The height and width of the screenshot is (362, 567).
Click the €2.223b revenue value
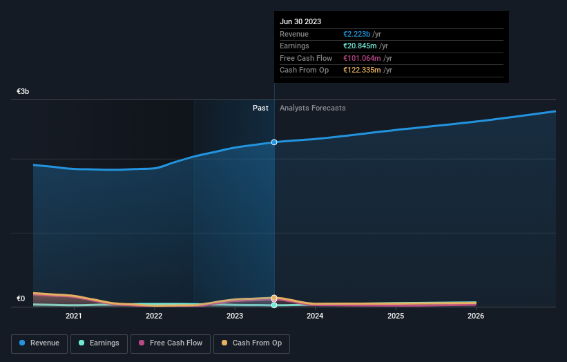(356, 34)
